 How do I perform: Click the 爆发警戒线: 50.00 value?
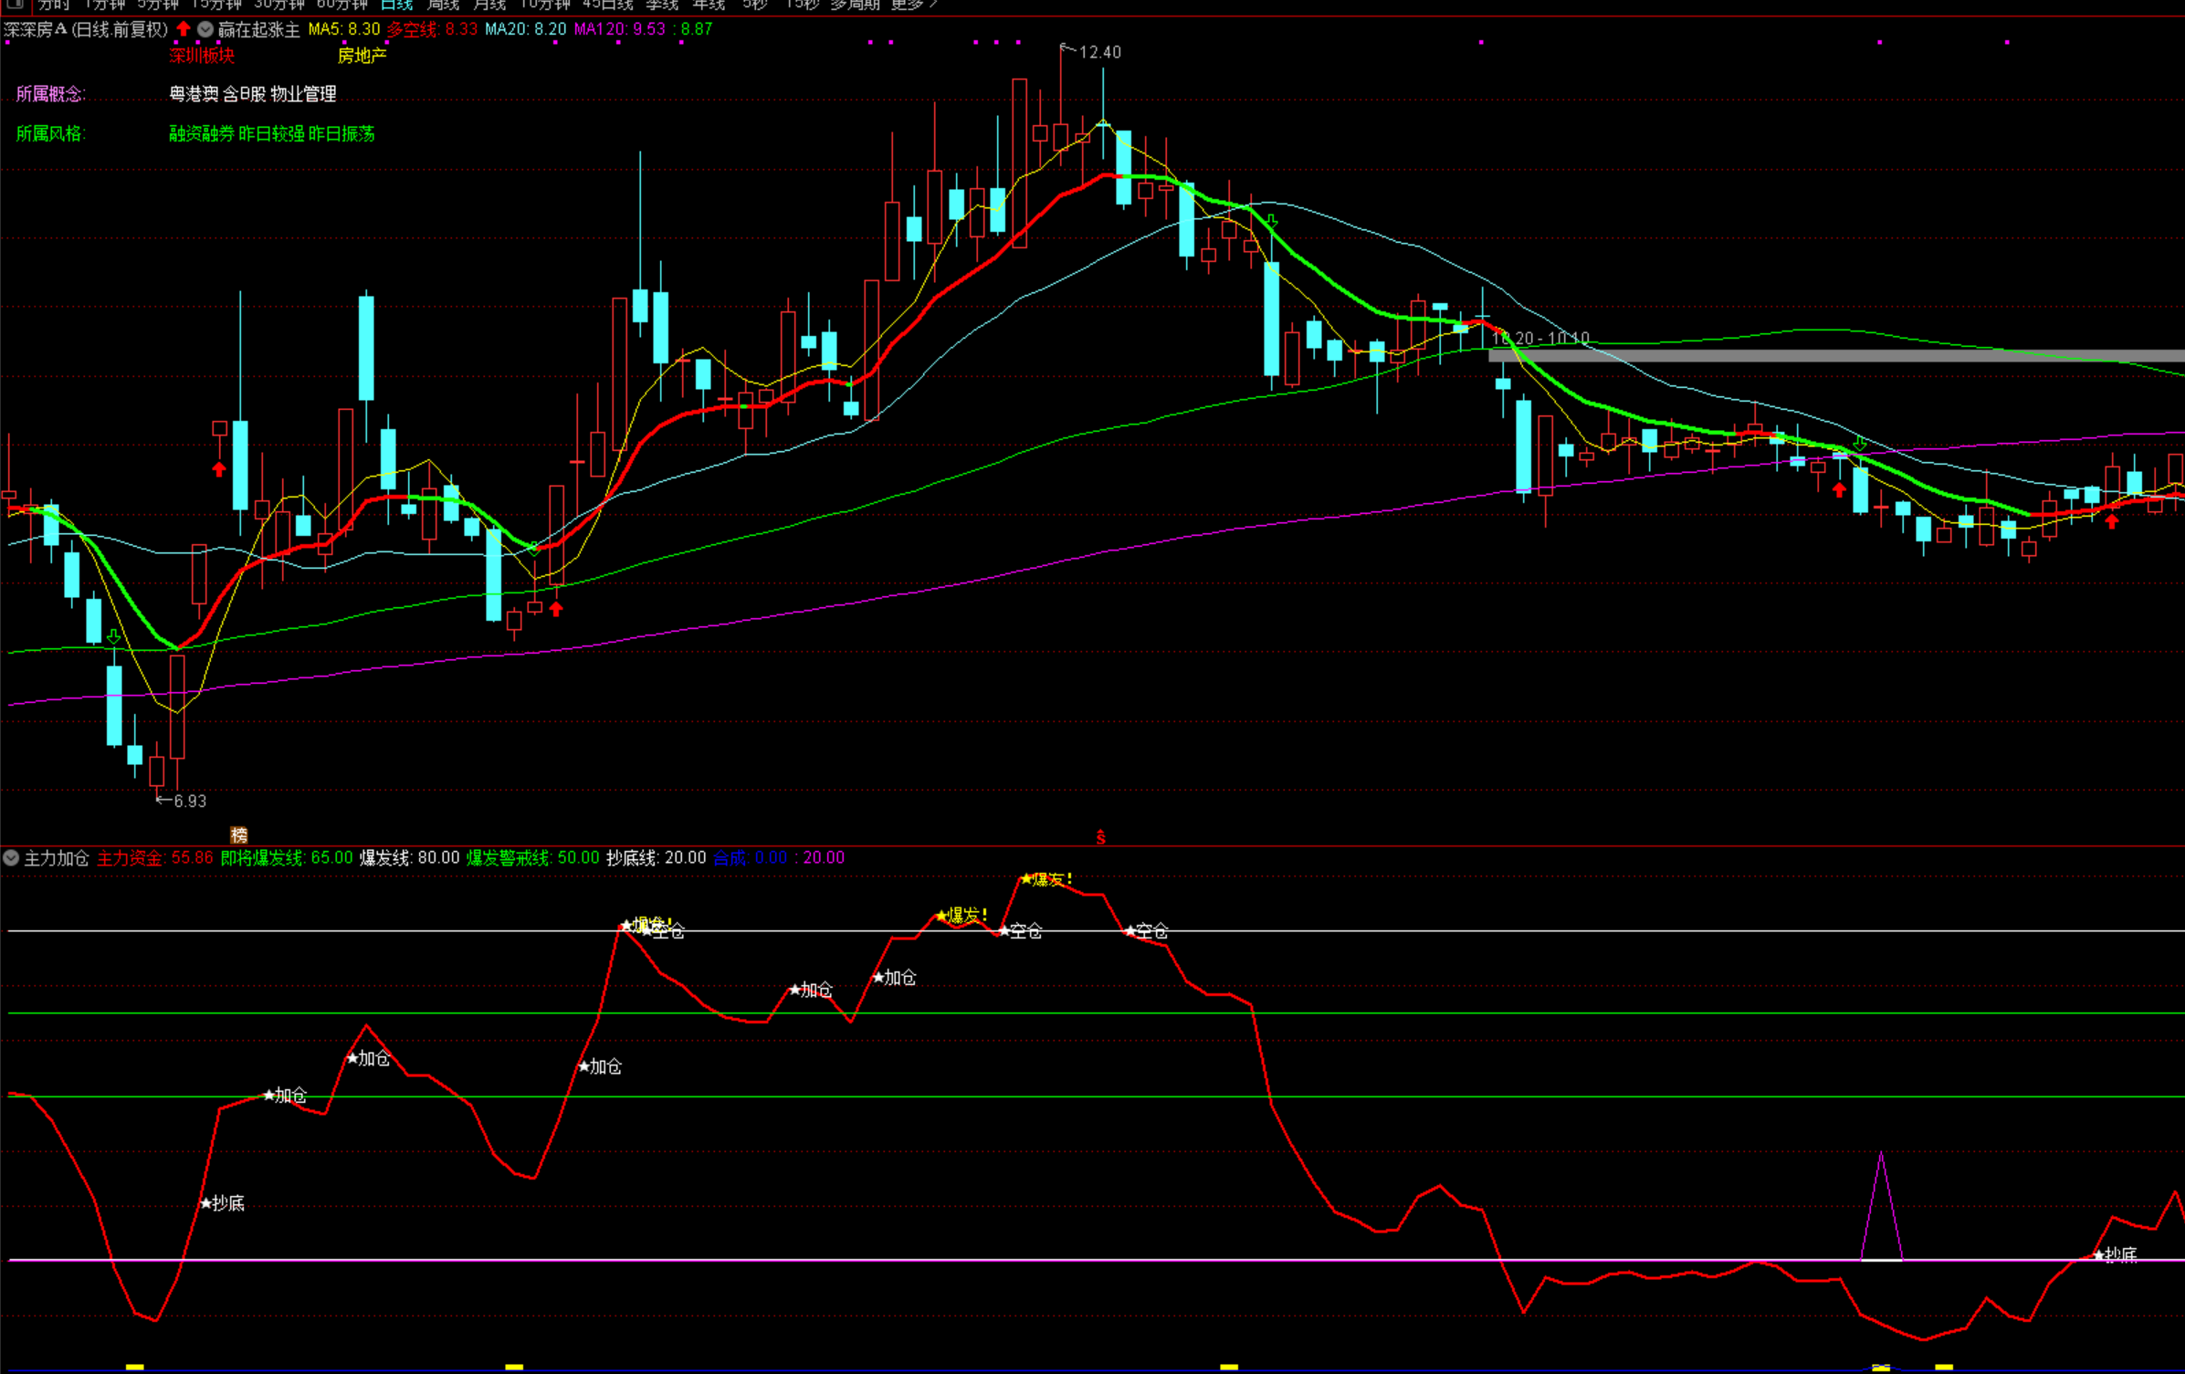[533, 857]
